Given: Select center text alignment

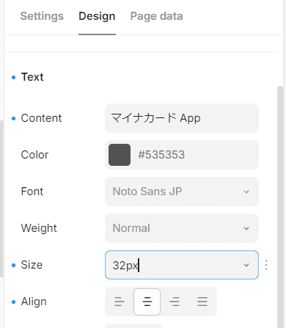Looking at the screenshot, I should point(147,302).
